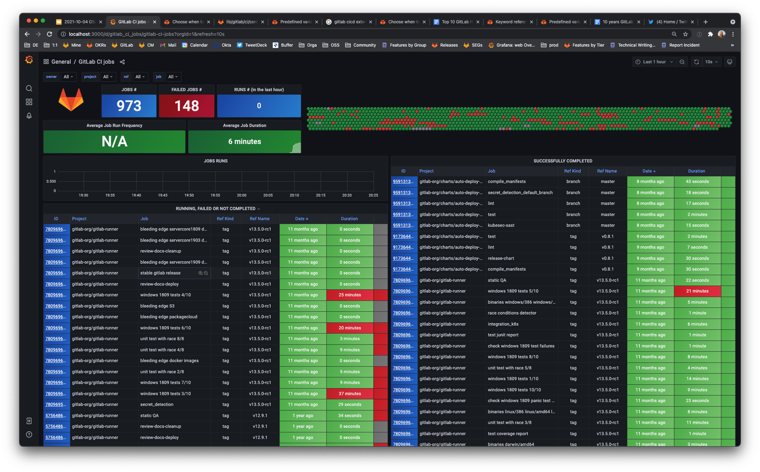Open the Report Incident bookmark

pyautogui.click(x=680, y=45)
